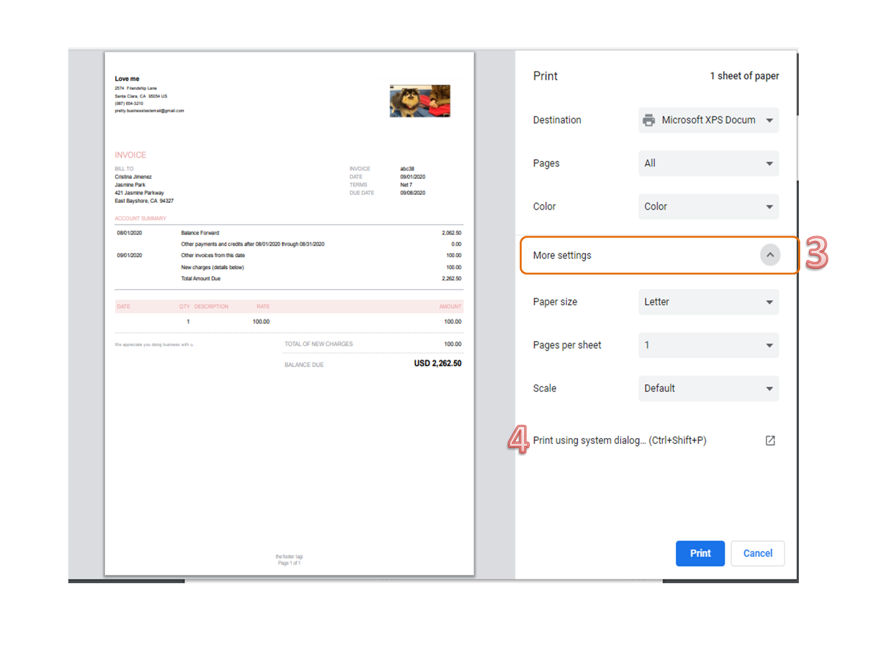Open the Scale dropdown showing Default
883x662 pixels.
[x=708, y=388]
